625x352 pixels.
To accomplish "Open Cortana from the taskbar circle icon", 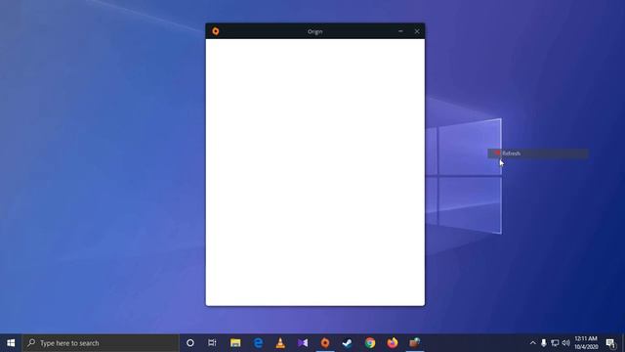I will pyautogui.click(x=190, y=343).
